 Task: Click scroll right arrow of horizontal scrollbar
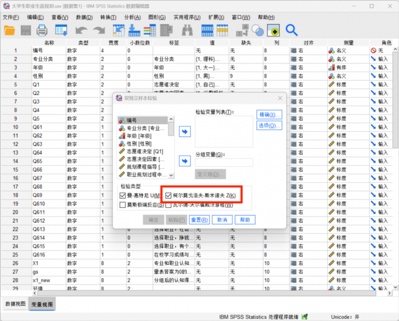click(389, 293)
